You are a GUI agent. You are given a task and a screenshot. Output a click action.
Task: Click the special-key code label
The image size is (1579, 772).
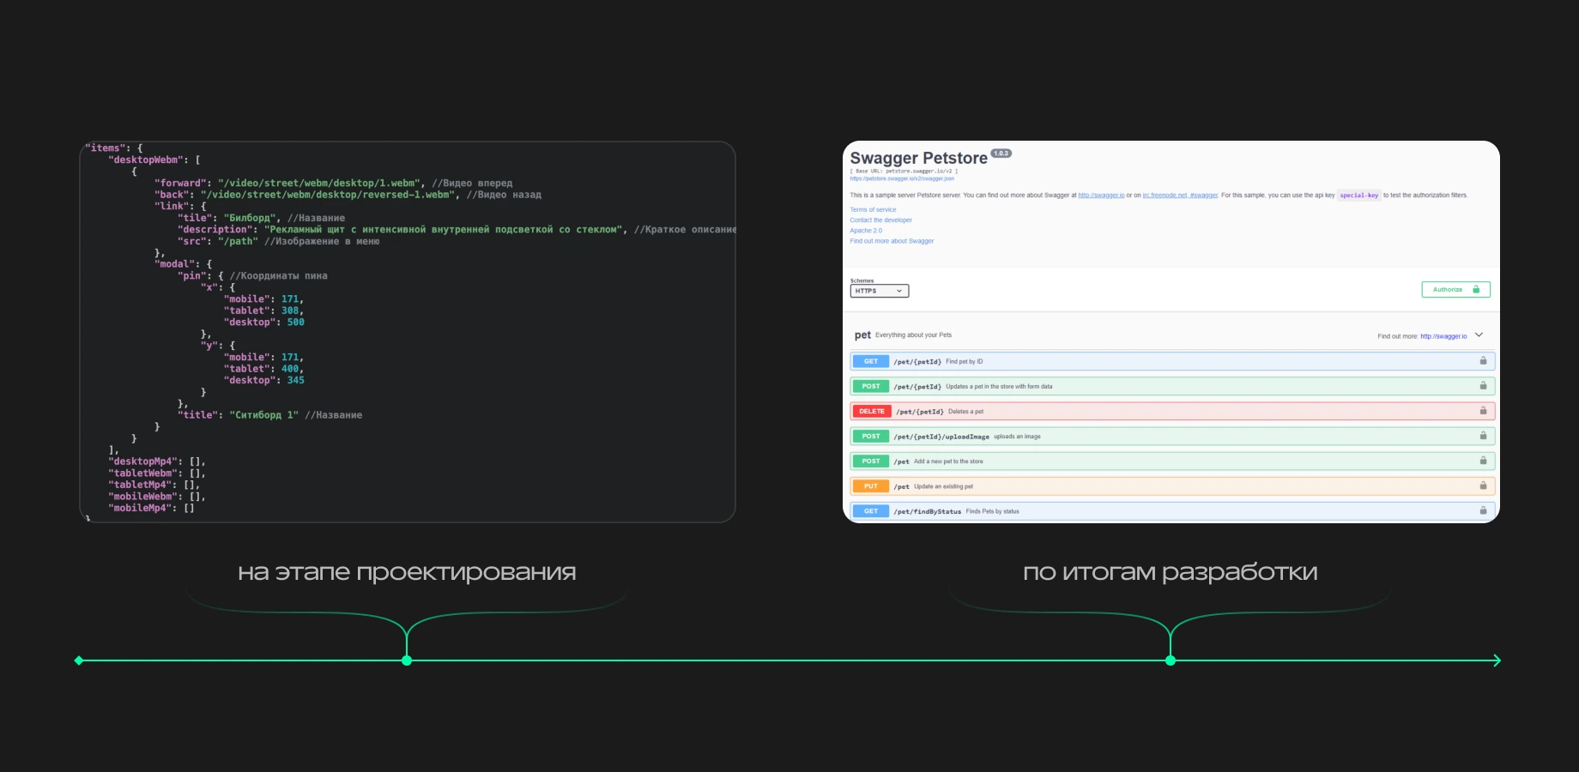coord(1359,196)
